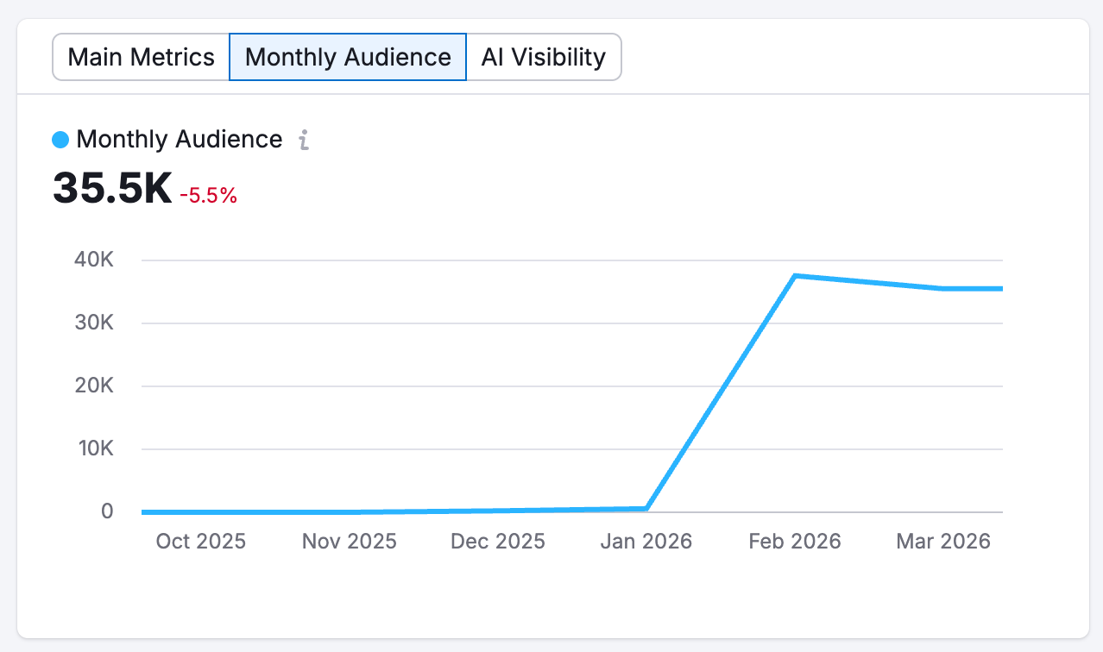Click the data point at Jan 2026
This screenshot has width=1103, height=652.
646,507
